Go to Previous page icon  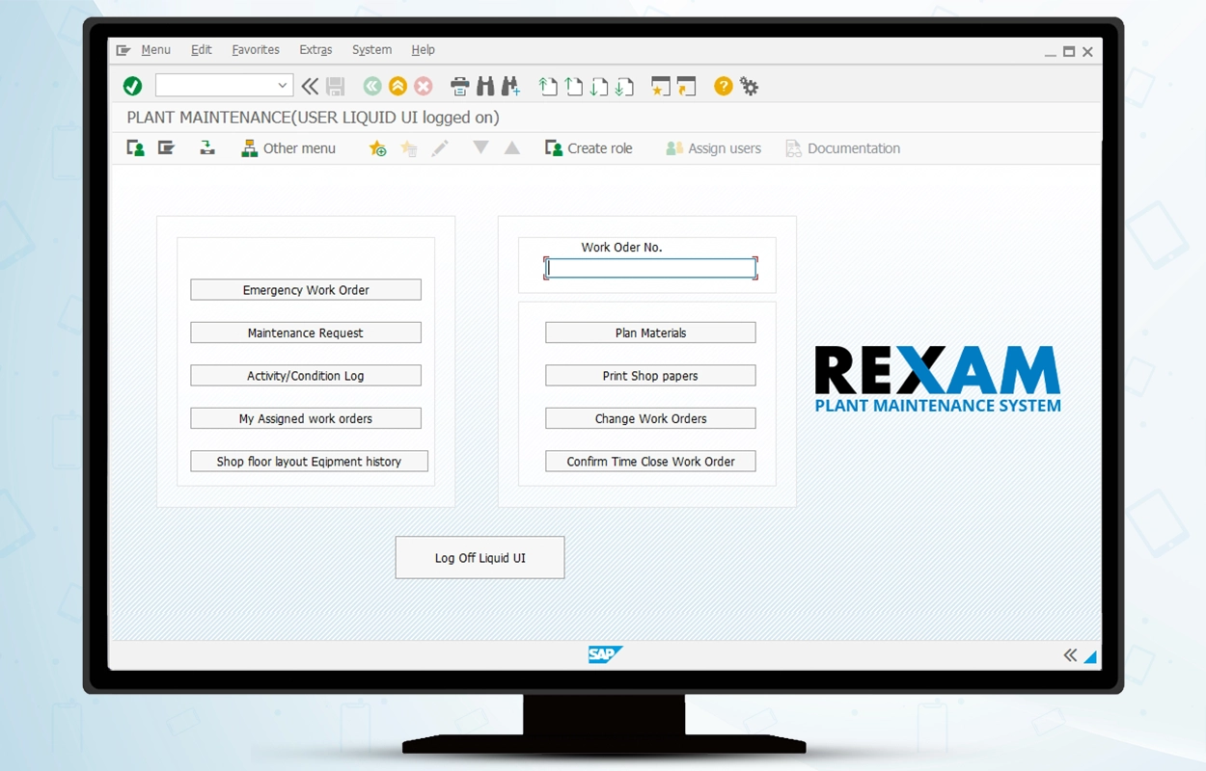(x=574, y=86)
